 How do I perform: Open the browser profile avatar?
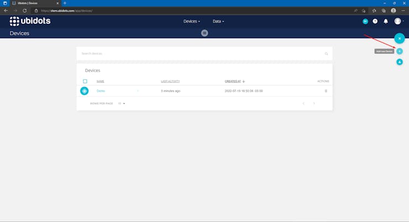(394, 11)
